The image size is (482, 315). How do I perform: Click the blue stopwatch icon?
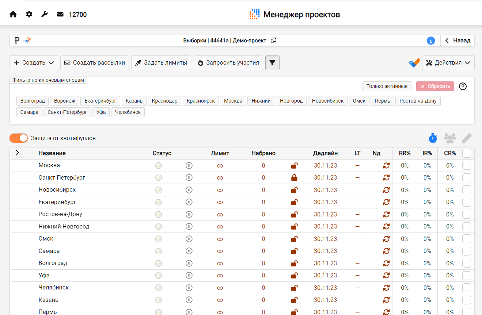(x=433, y=138)
